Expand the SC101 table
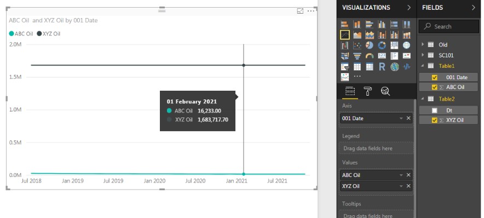 pos(423,55)
